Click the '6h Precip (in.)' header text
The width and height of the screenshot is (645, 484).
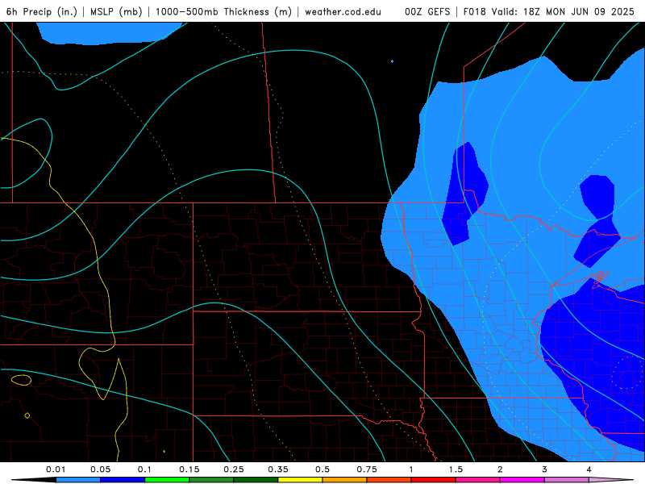(42, 11)
